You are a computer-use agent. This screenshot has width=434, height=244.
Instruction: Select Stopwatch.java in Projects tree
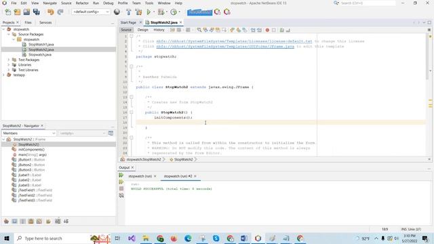coord(40,55)
